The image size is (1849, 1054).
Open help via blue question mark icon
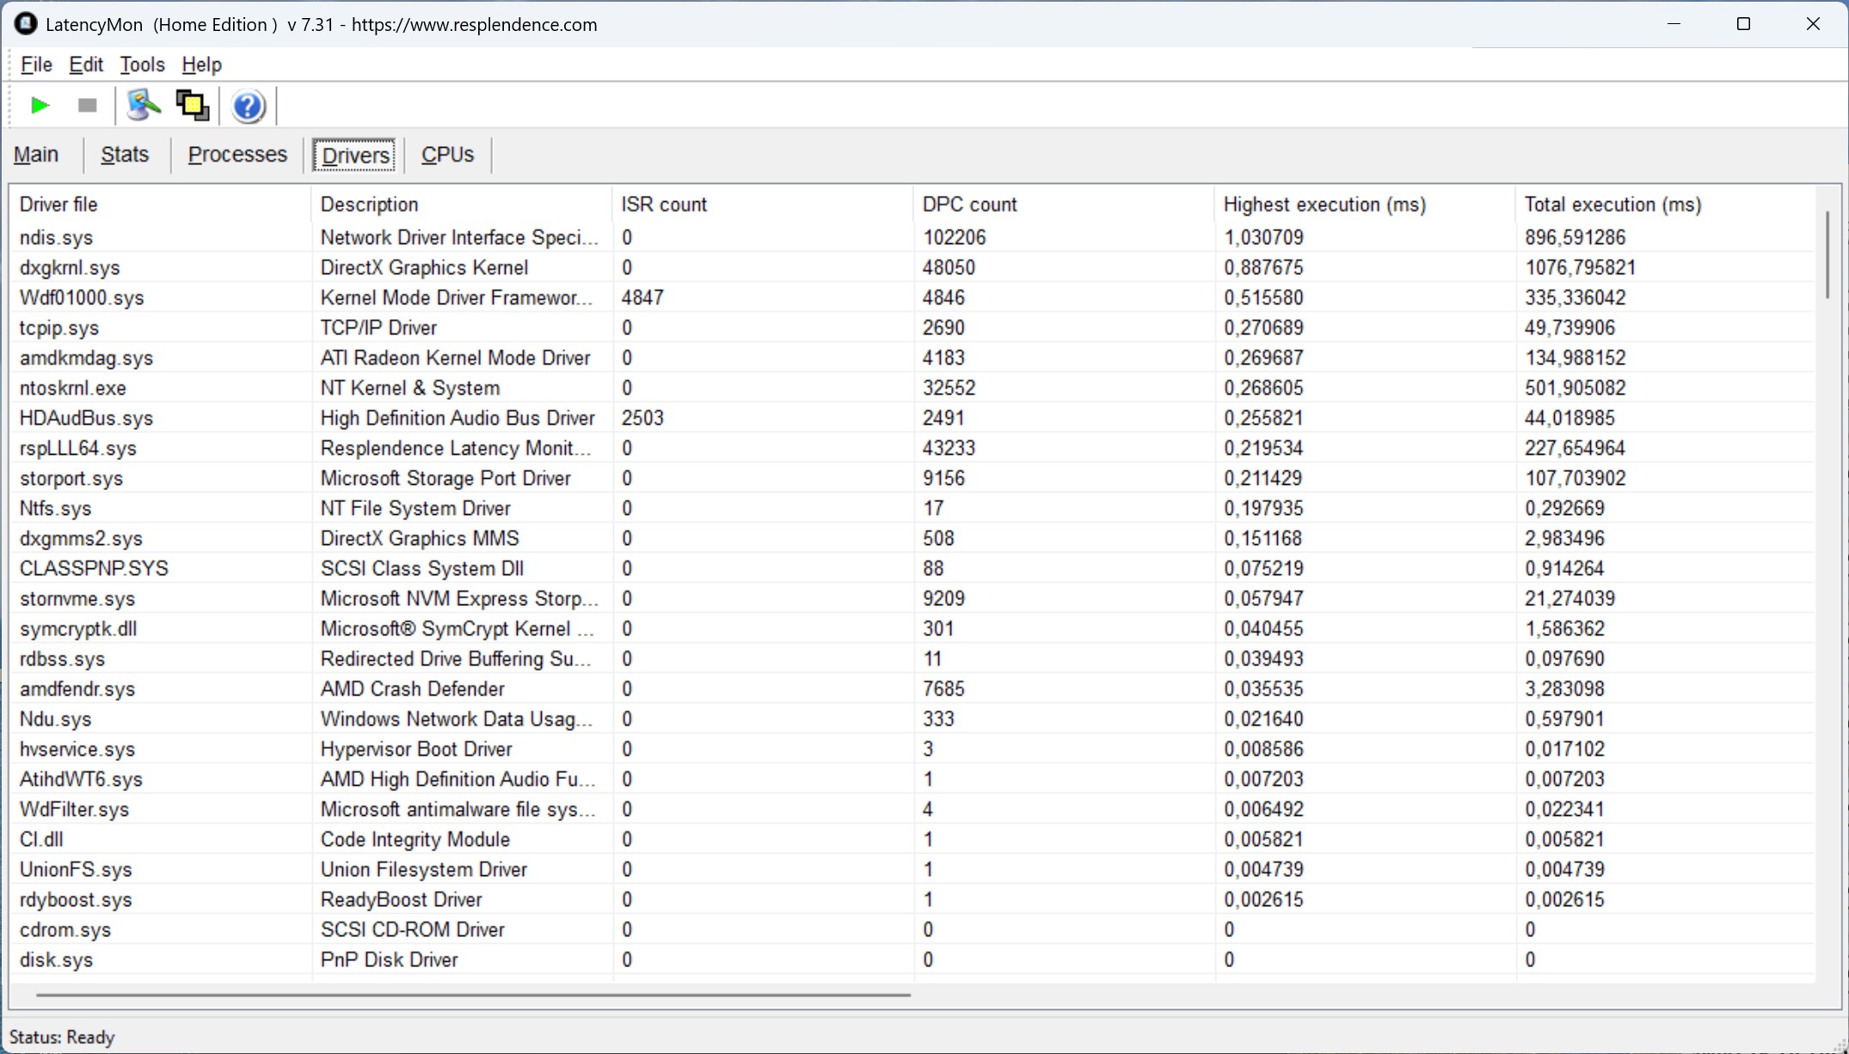tap(248, 107)
